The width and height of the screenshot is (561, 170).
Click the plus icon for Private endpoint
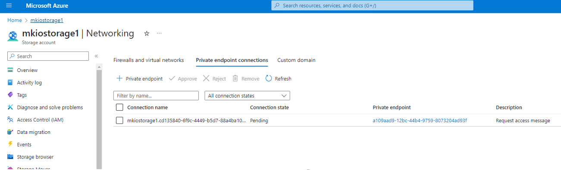pyautogui.click(x=120, y=78)
